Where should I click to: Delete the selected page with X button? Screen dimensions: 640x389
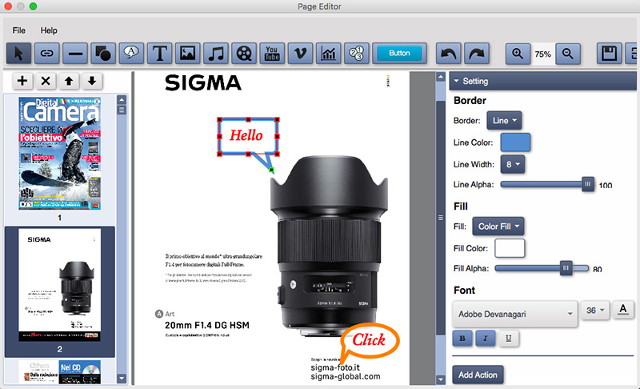click(46, 81)
